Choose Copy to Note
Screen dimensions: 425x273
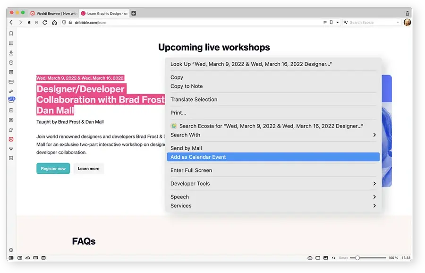(273, 86)
